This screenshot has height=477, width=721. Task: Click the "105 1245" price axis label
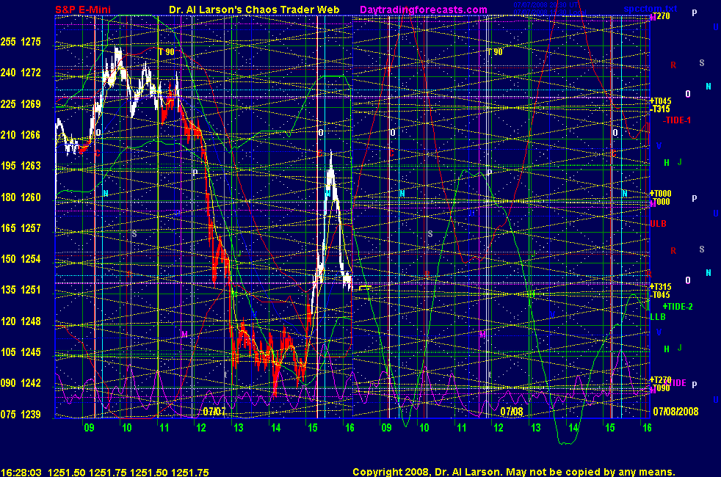pos(21,352)
